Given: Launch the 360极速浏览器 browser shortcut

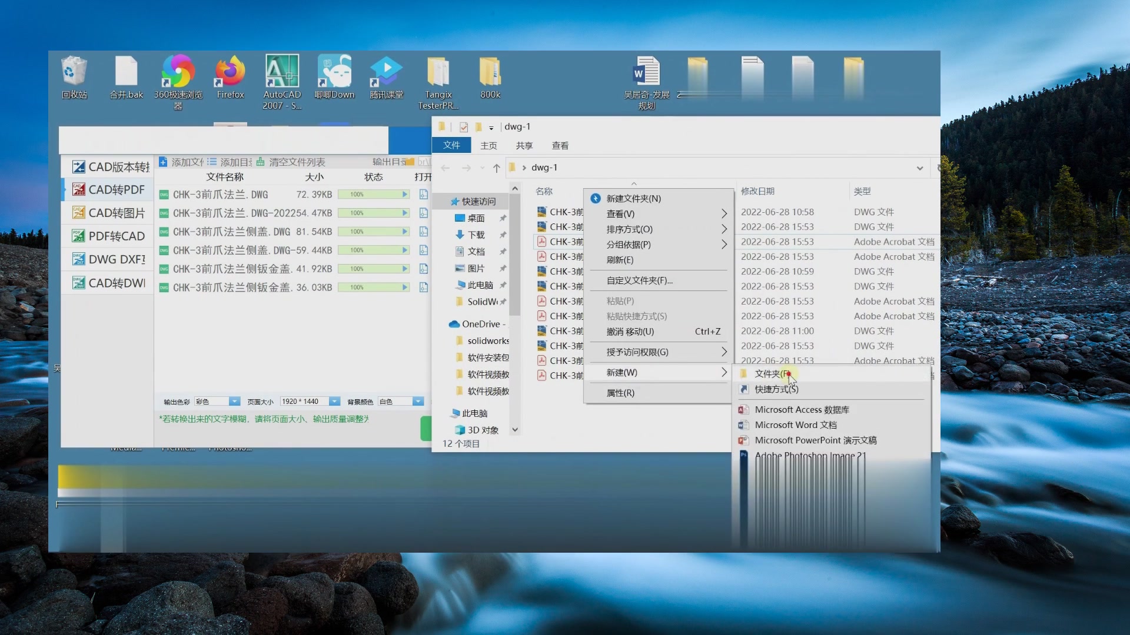Looking at the screenshot, I should 178,82.
